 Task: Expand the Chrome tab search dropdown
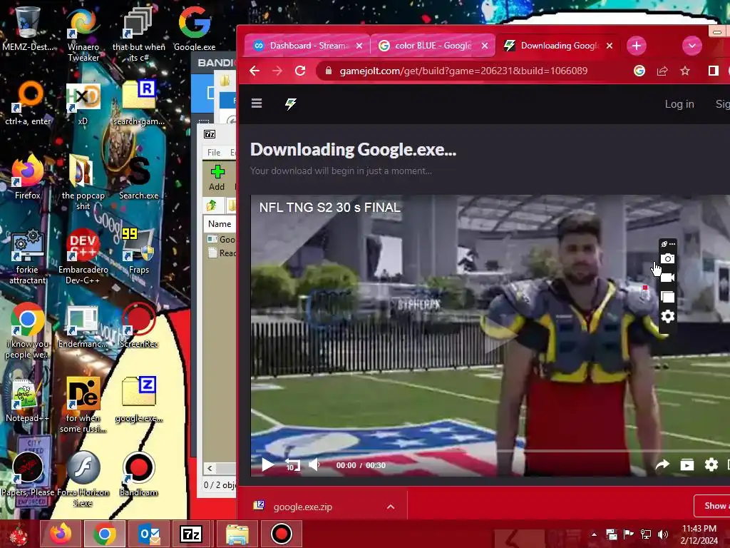click(692, 46)
